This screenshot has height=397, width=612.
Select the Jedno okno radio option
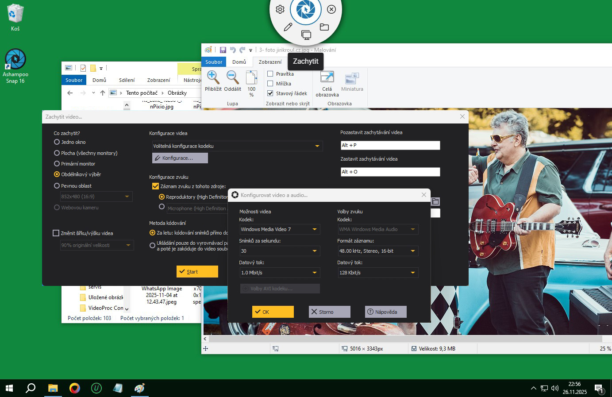[x=57, y=142]
